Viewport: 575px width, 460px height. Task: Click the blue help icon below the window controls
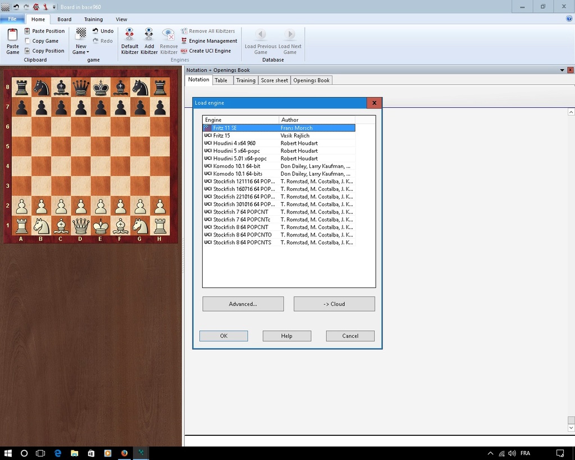point(569,19)
